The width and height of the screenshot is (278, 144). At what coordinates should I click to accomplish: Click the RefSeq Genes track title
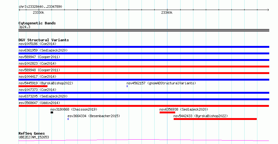click(32, 133)
